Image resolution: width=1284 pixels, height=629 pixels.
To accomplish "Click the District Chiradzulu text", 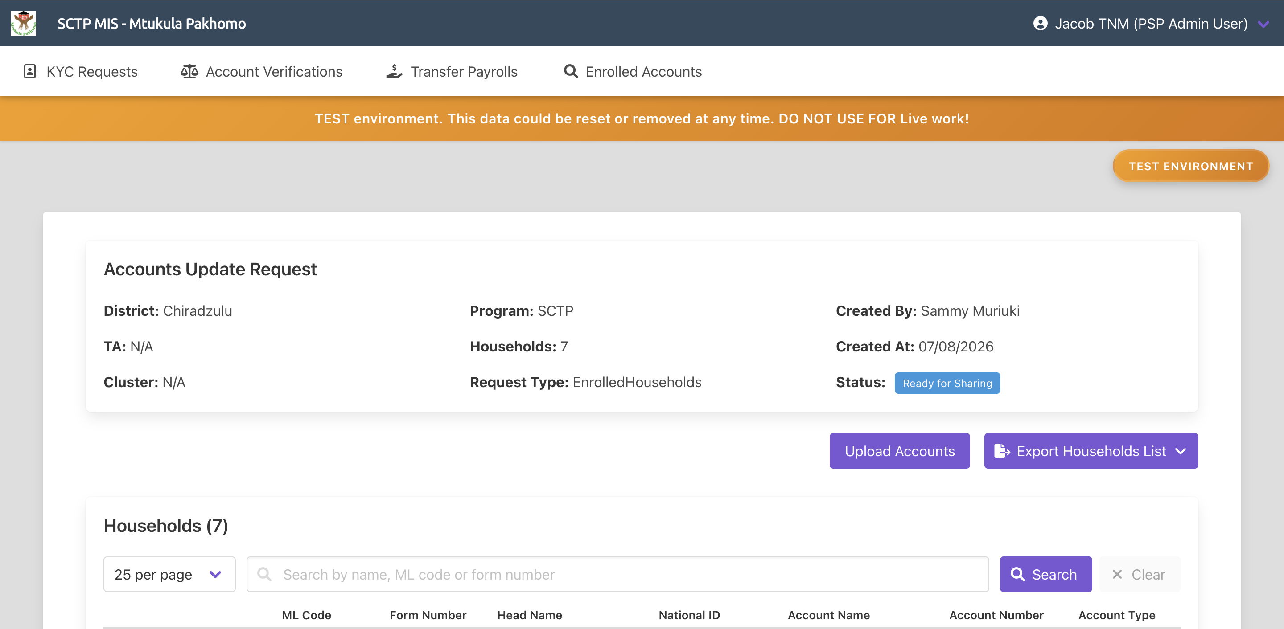I will pos(168,311).
